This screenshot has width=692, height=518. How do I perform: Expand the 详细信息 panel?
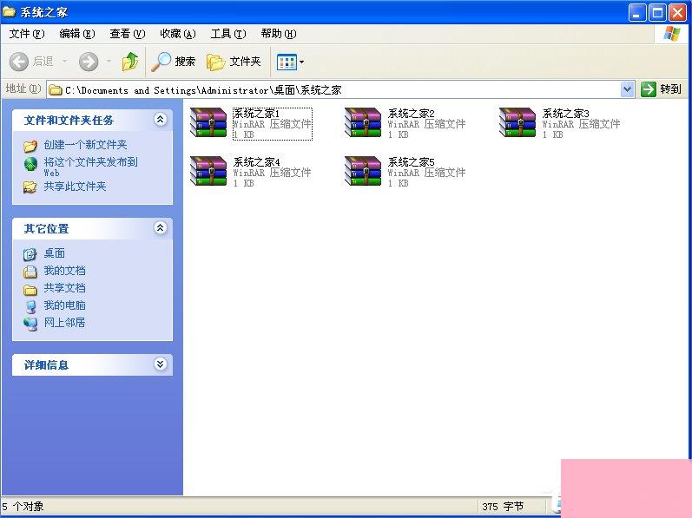161,364
